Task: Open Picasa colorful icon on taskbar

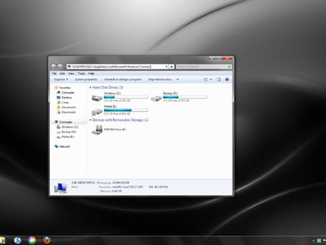Action: (32, 240)
